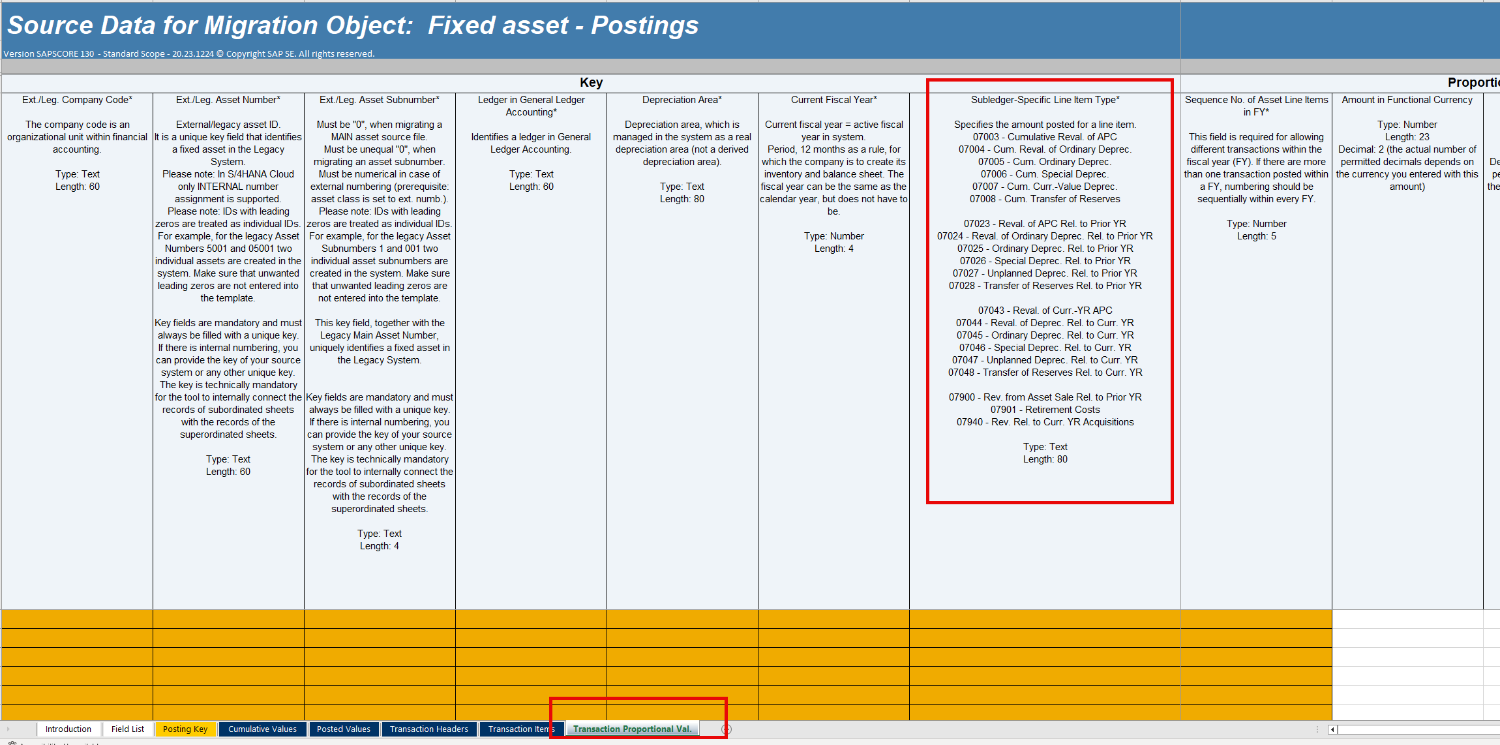
Task: Open the Posted Values sheet tab
Action: click(x=344, y=729)
